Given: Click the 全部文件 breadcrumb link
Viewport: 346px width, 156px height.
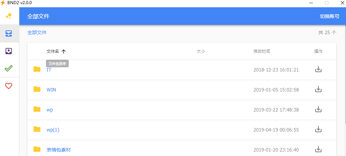Looking at the screenshot, I should click(37, 33).
